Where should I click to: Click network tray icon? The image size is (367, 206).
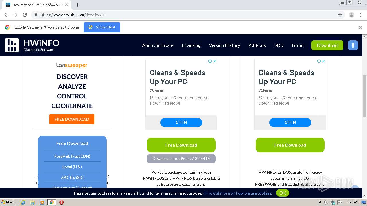(x=333, y=202)
